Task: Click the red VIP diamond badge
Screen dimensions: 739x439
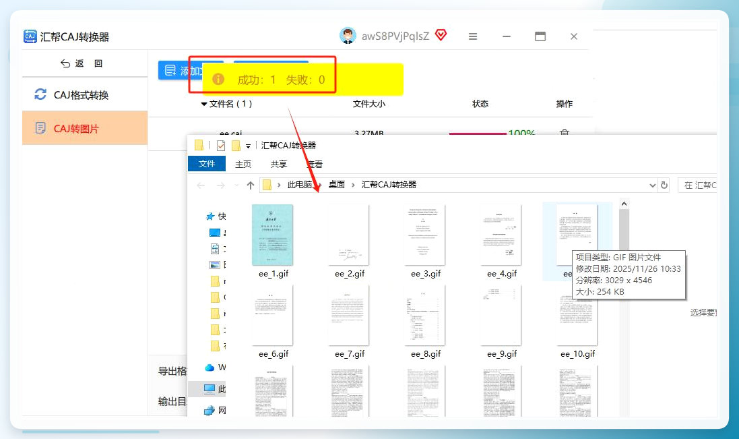Action: coord(441,35)
